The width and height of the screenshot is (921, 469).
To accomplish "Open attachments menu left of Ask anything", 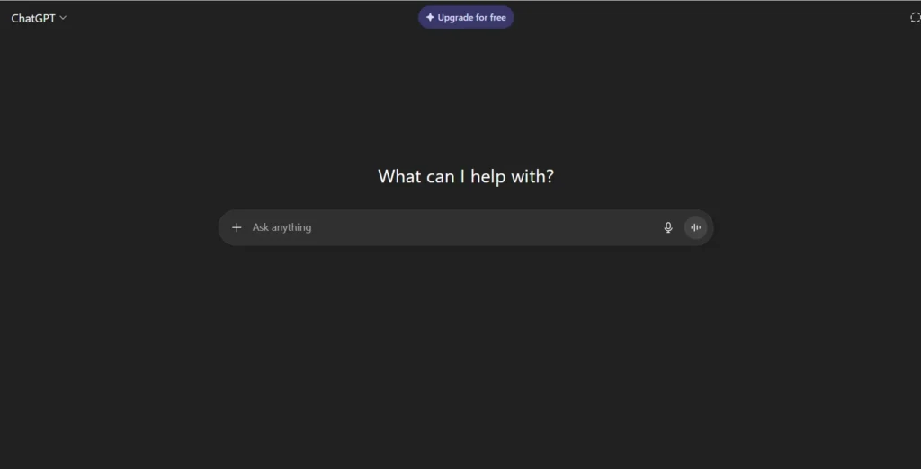I will [237, 227].
